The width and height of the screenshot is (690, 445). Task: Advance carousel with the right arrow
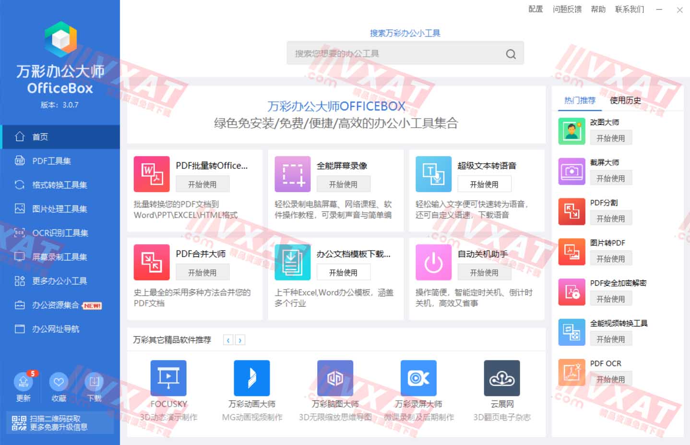click(240, 339)
